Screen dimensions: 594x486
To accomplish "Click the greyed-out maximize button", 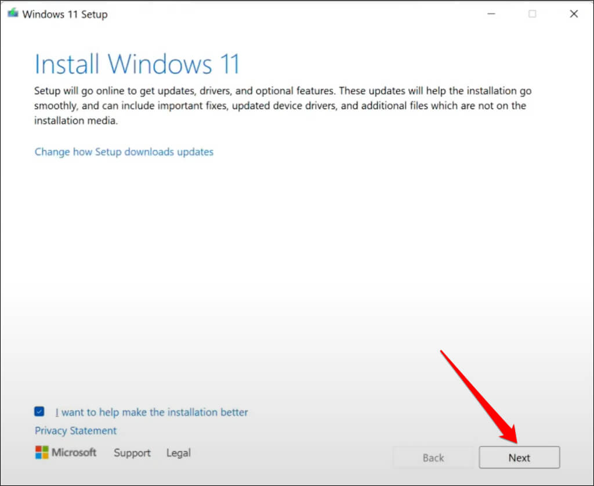I will pos(533,14).
